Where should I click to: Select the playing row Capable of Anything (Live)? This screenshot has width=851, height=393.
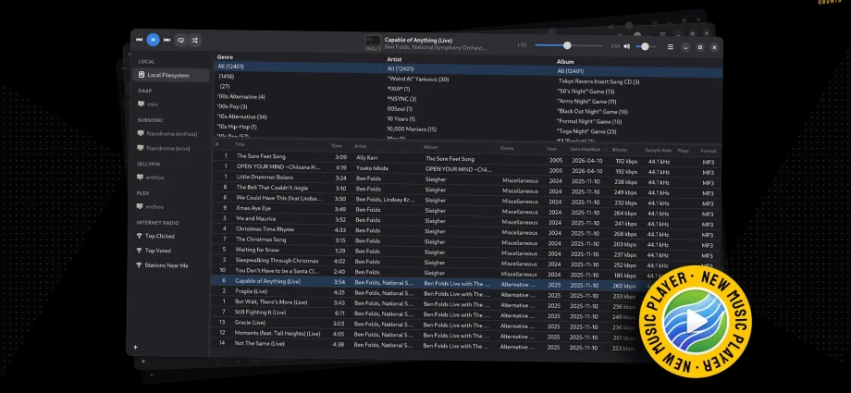click(x=429, y=283)
